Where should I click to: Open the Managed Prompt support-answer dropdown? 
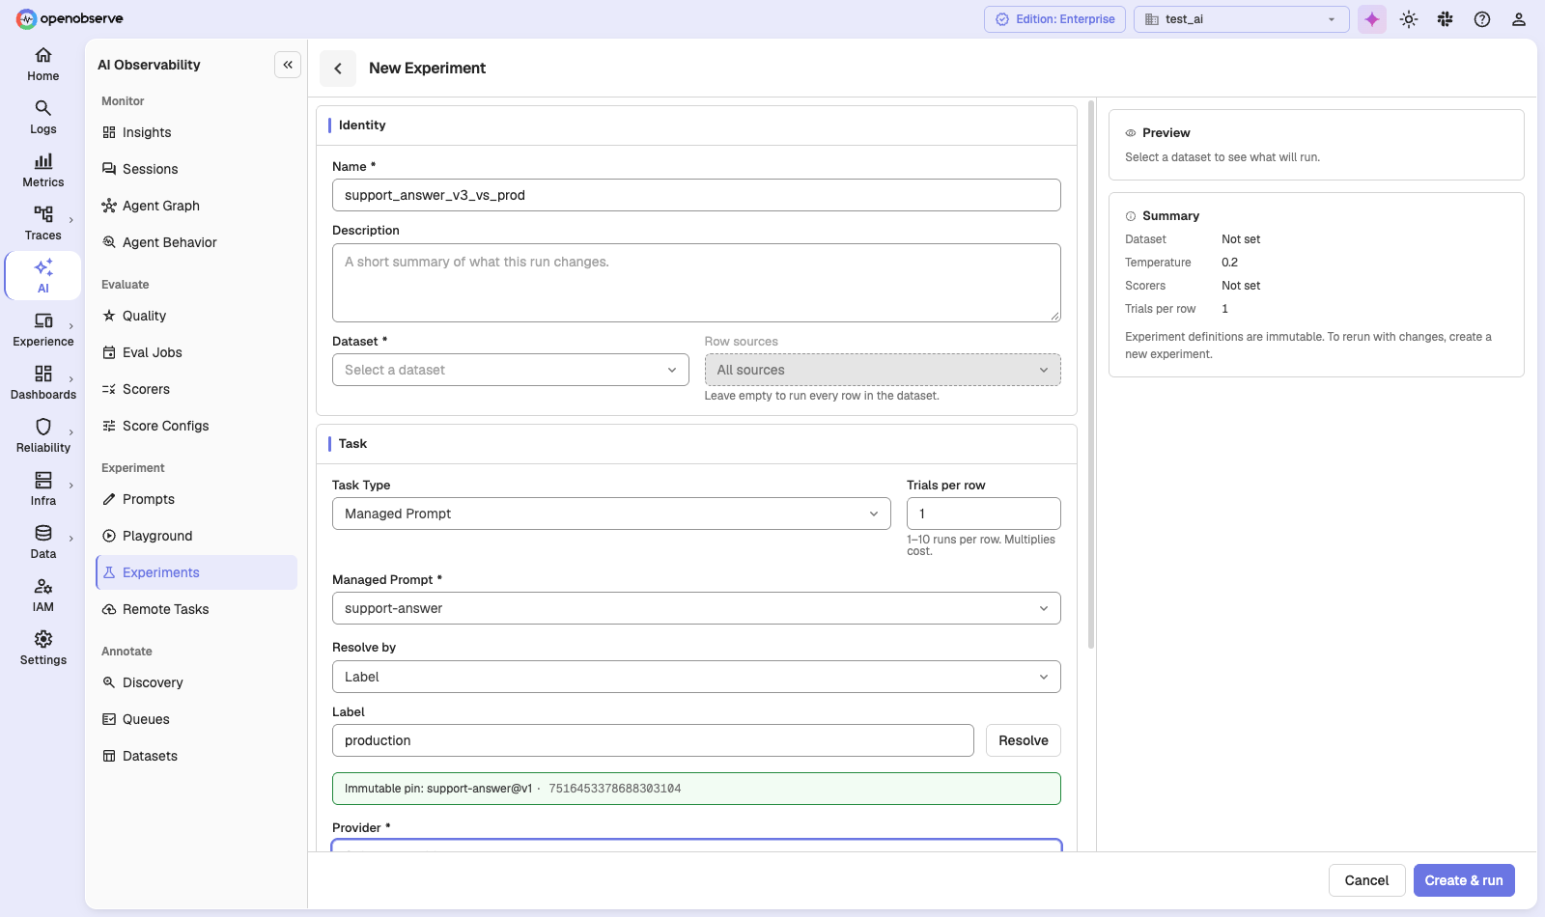(x=696, y=608)
